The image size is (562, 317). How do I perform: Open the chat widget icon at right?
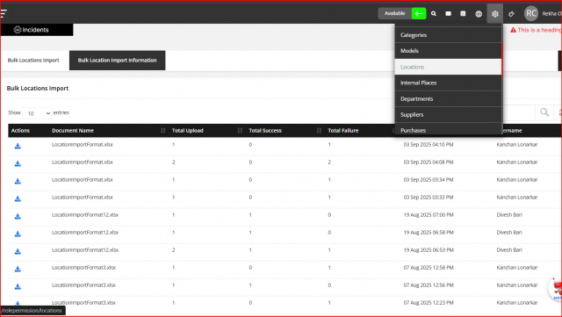tap(556, 288)
